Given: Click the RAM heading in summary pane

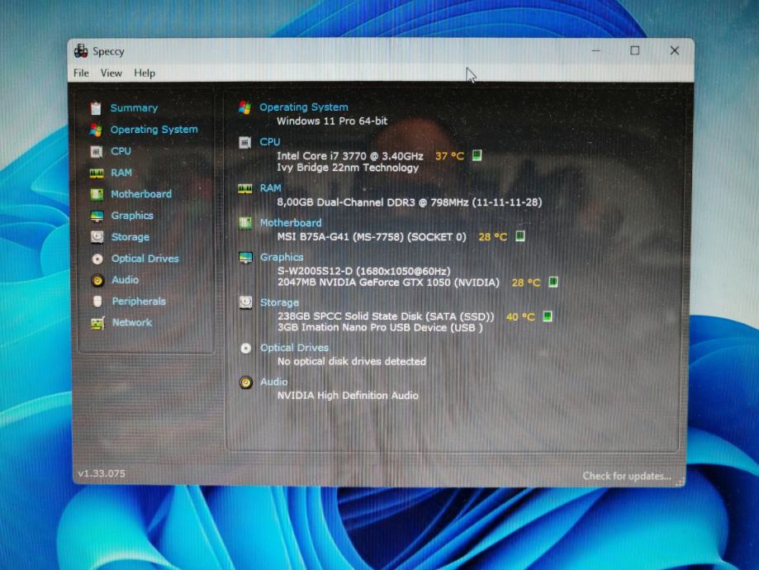Looking at the screenshot, I should point(270,188).
